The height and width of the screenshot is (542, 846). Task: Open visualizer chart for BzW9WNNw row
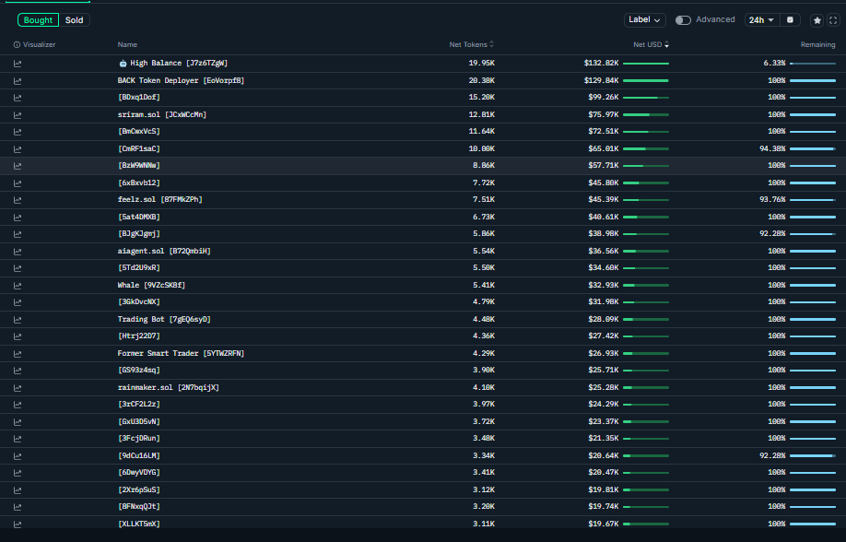coord(18,166)
